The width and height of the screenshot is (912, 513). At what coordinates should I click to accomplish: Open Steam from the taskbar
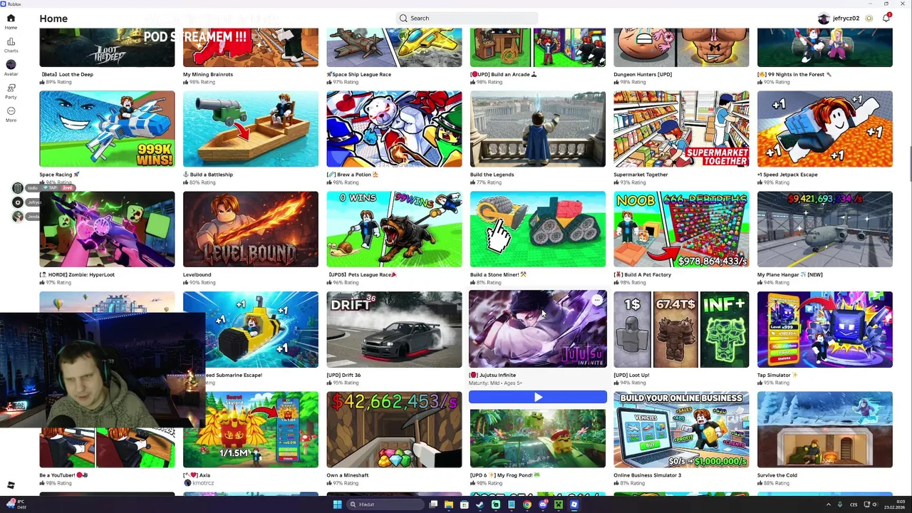pos(480,504)
